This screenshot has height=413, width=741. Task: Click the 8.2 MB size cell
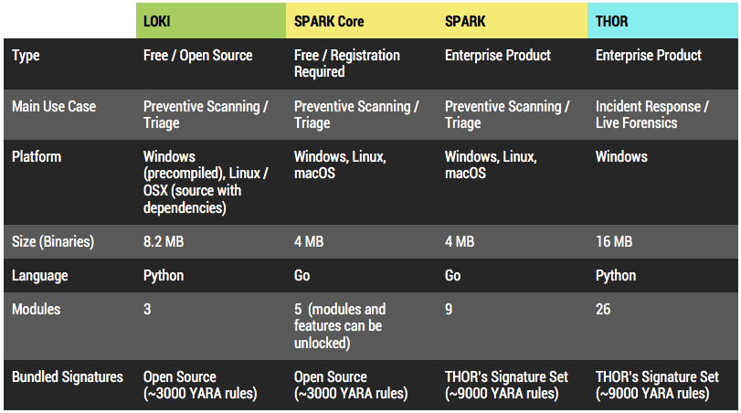164,242
